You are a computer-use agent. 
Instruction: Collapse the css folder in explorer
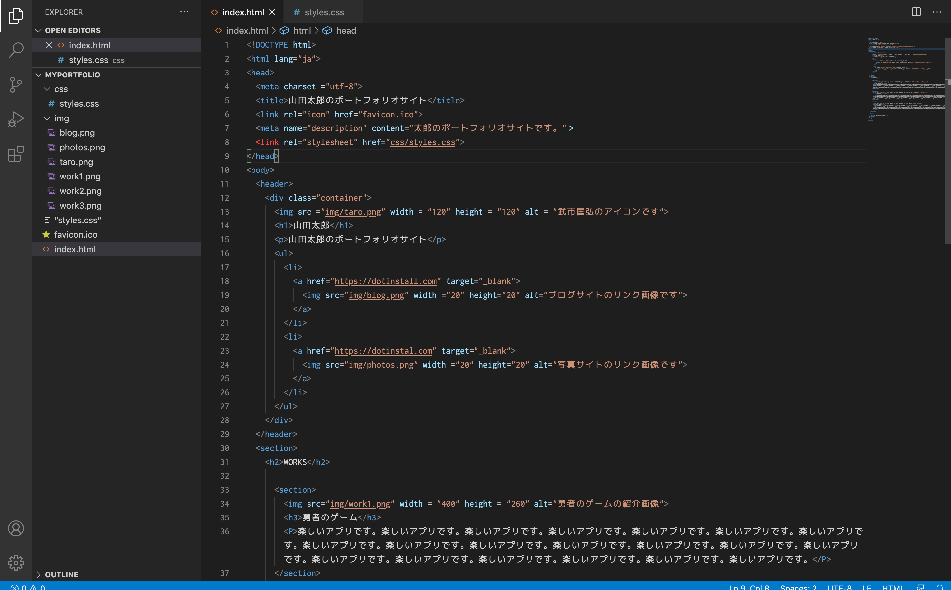[47, 89]
